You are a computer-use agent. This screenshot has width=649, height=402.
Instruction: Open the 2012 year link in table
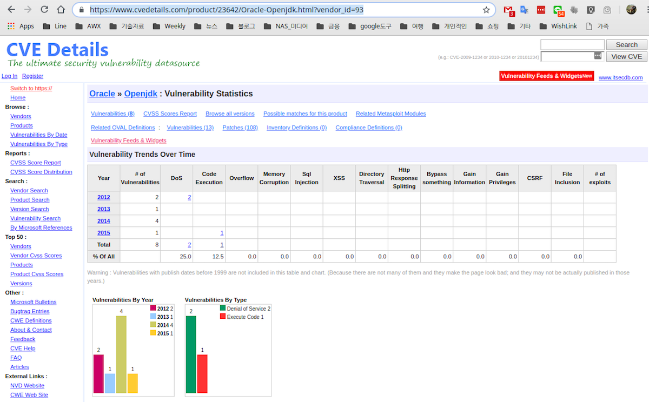pos(104,197)
